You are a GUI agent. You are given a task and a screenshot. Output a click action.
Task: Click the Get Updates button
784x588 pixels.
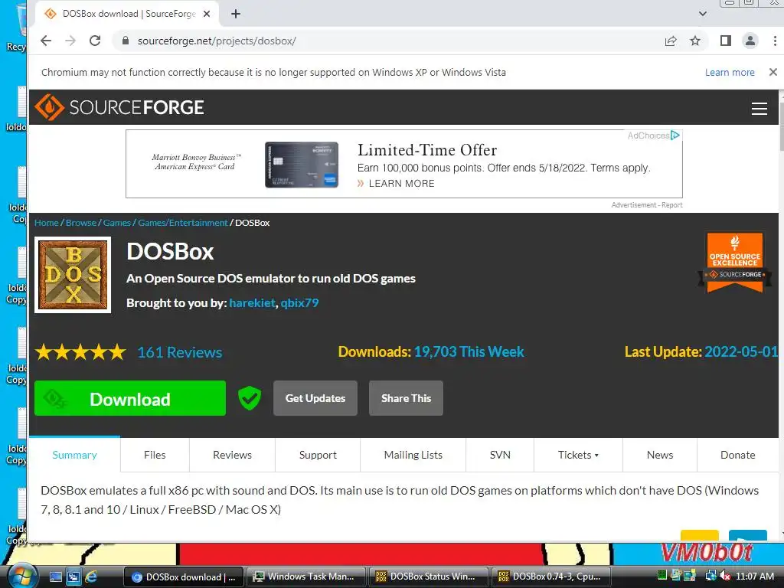315,398
